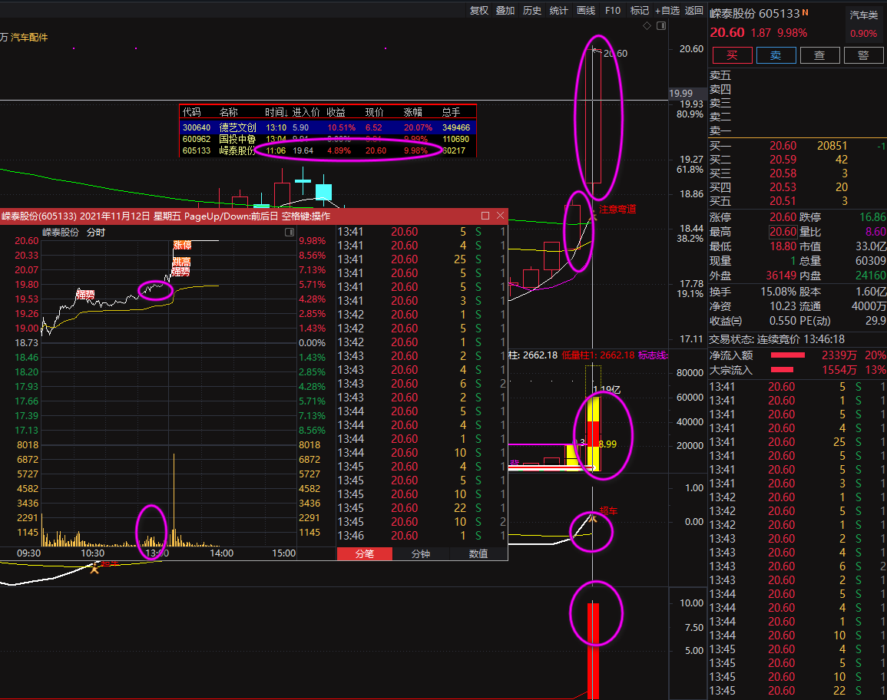
Task: Click the 嵘泰股份 605133 stock title
Action: click(x=755, y=13)
